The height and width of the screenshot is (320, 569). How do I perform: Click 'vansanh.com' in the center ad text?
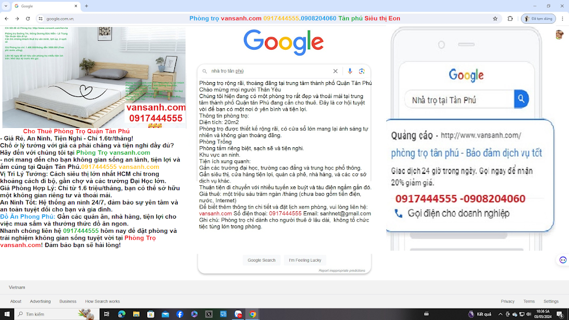[x=215, y=214]
